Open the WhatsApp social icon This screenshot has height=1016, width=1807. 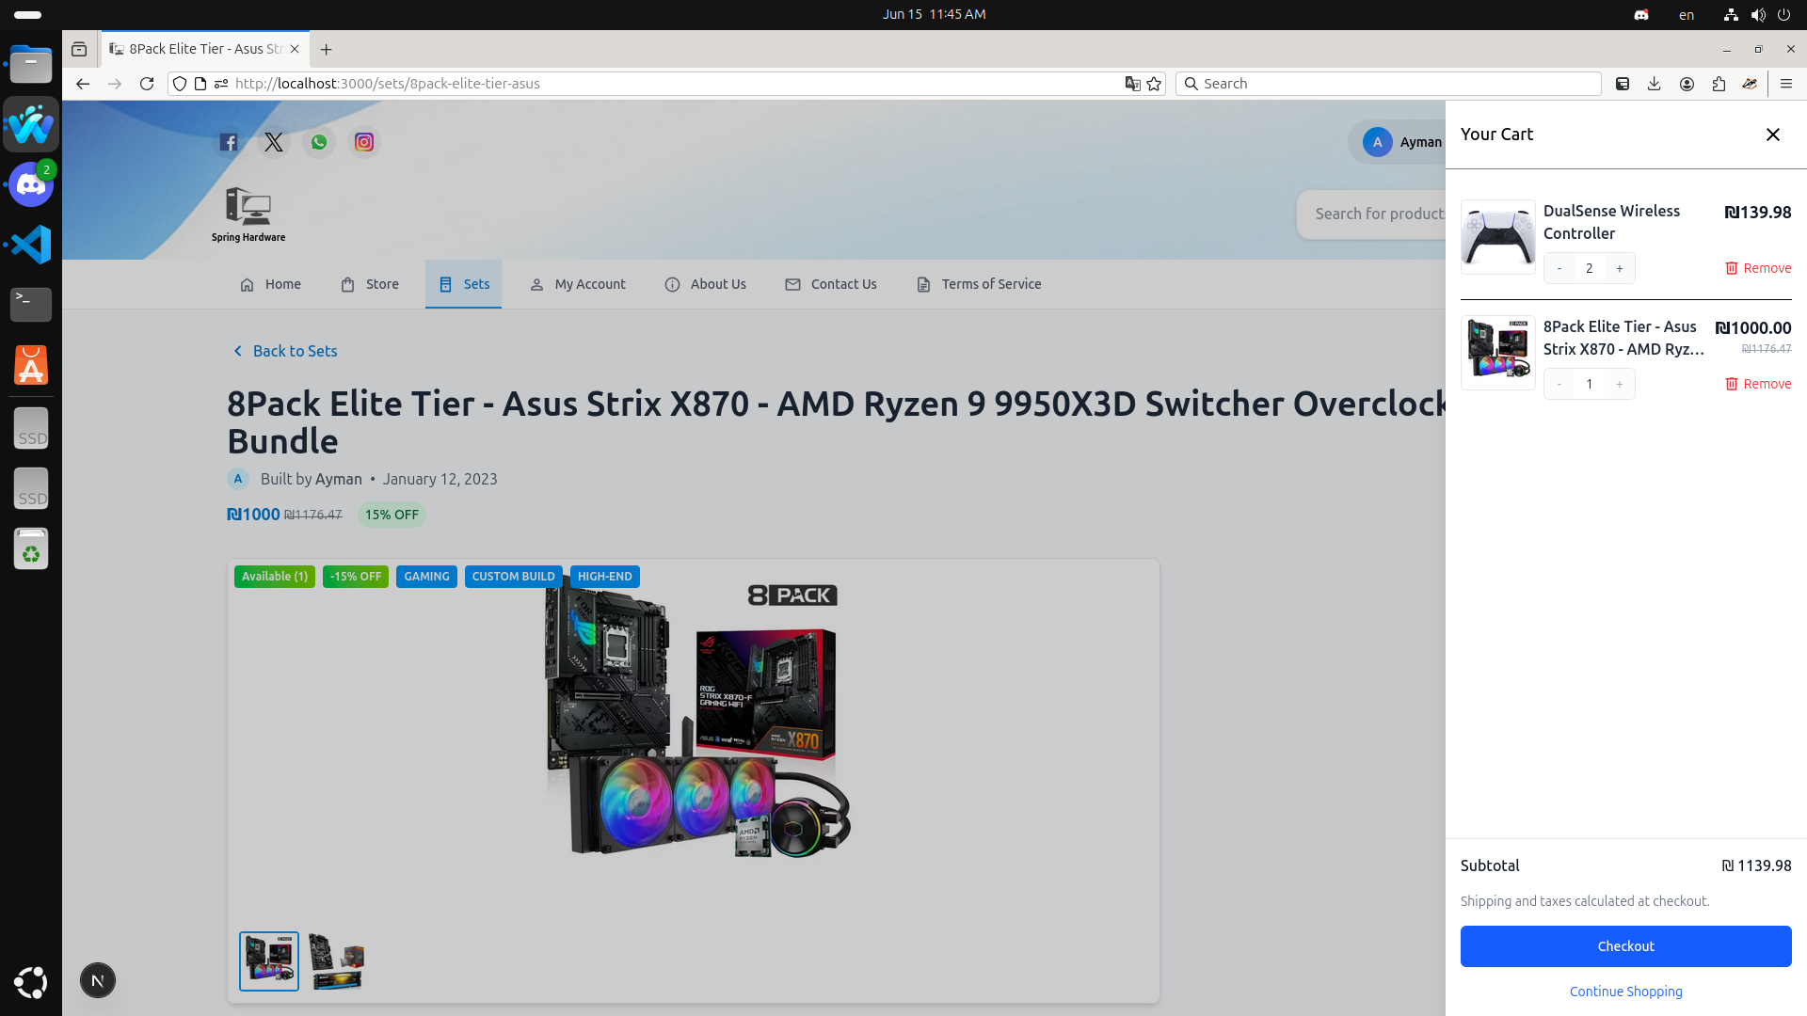319,142
